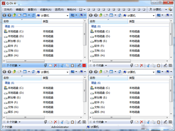Expand 0 个对象 dropdown in bottom-left pane
Viewport: 175px width, 131px height.
point(20,122)
